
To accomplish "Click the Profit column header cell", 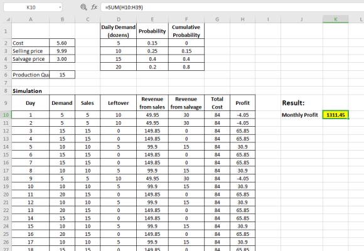I will point(243,103).
